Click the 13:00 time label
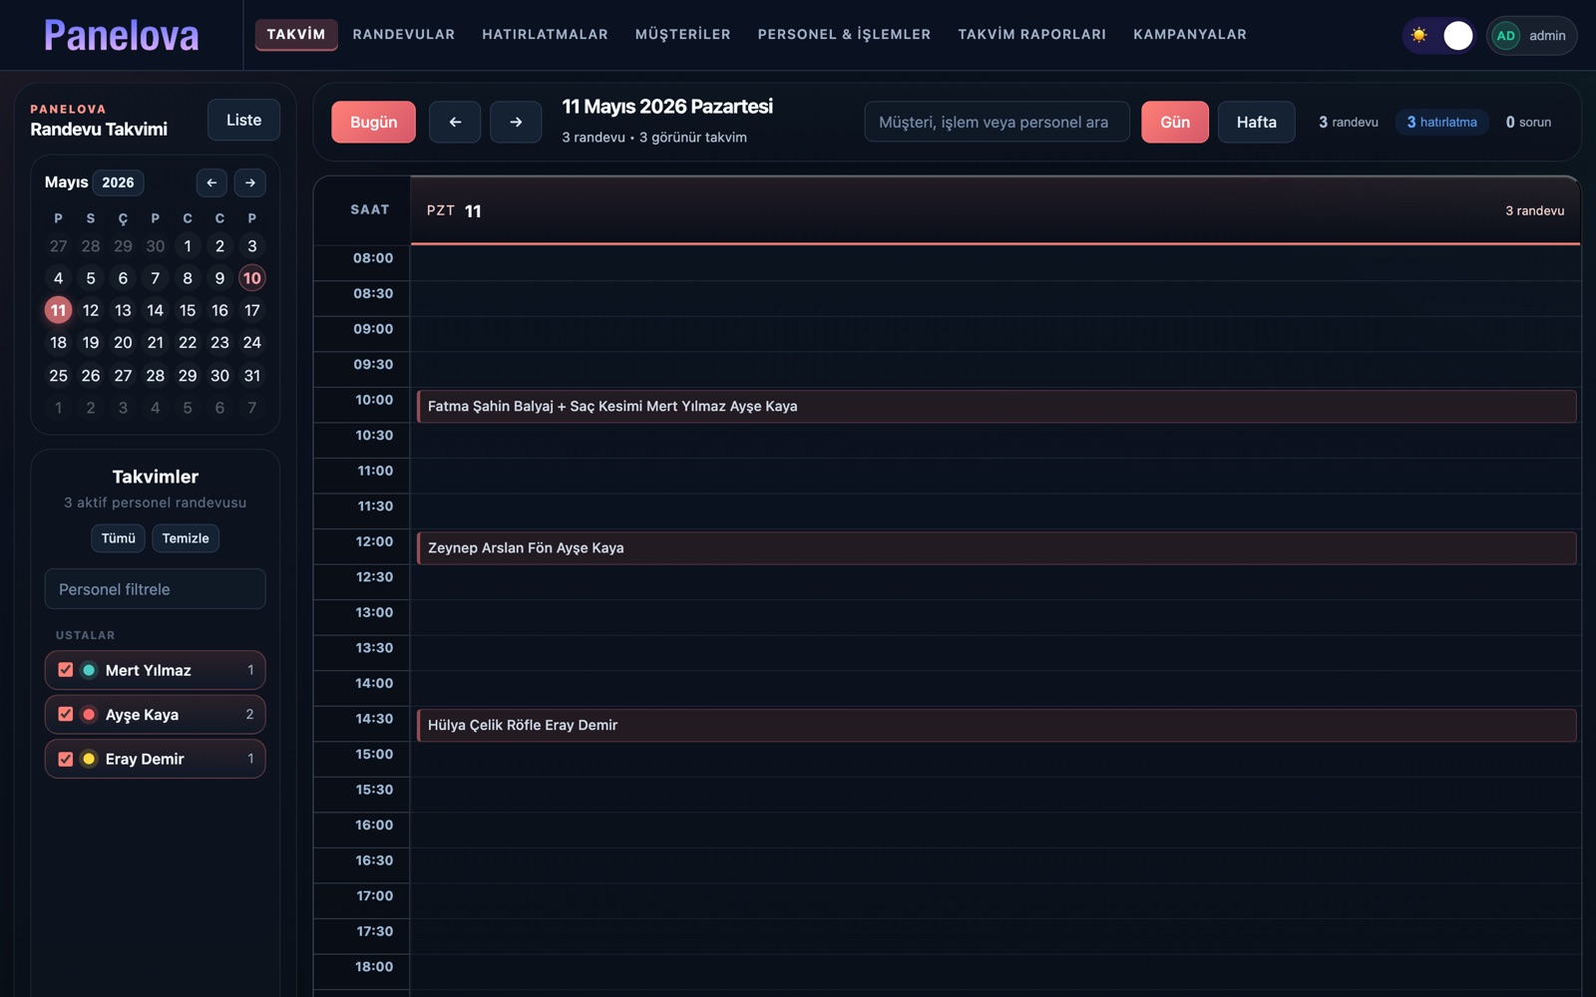The height and width of the screenshot is (997, 1596). (x=374, y=612)
